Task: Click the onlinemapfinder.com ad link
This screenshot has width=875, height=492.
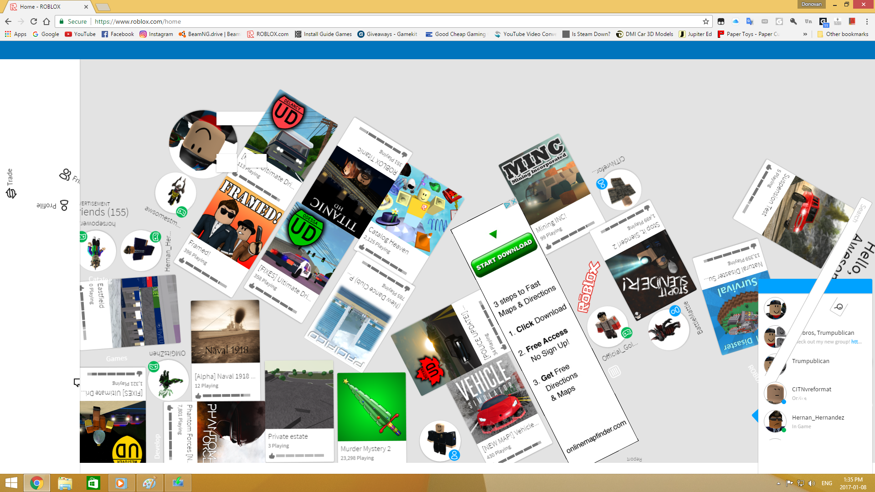Action: point(596,437)
